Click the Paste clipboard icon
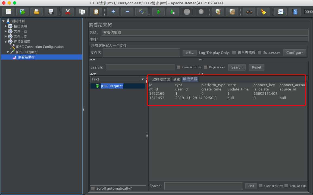Viewport: 313px width, 195px height. [96, 12]
